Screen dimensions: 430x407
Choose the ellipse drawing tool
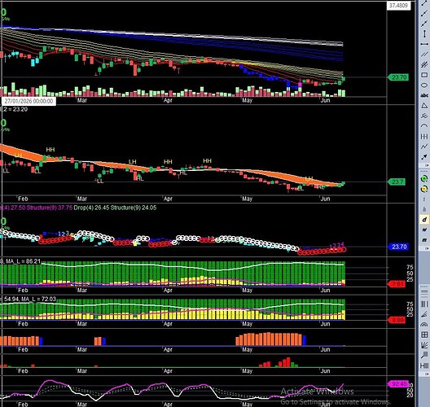[424, 85]
